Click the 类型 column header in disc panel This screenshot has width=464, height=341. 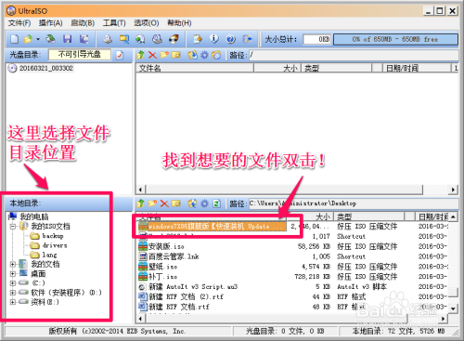point(337,68)
